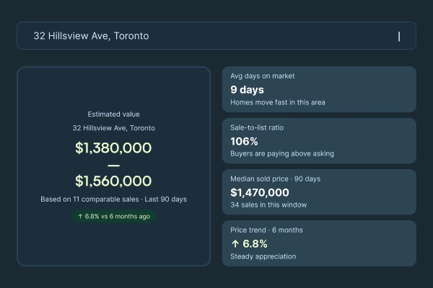Click the address search field
This screenshot has height=288, width=433.
tap(216, 36)
